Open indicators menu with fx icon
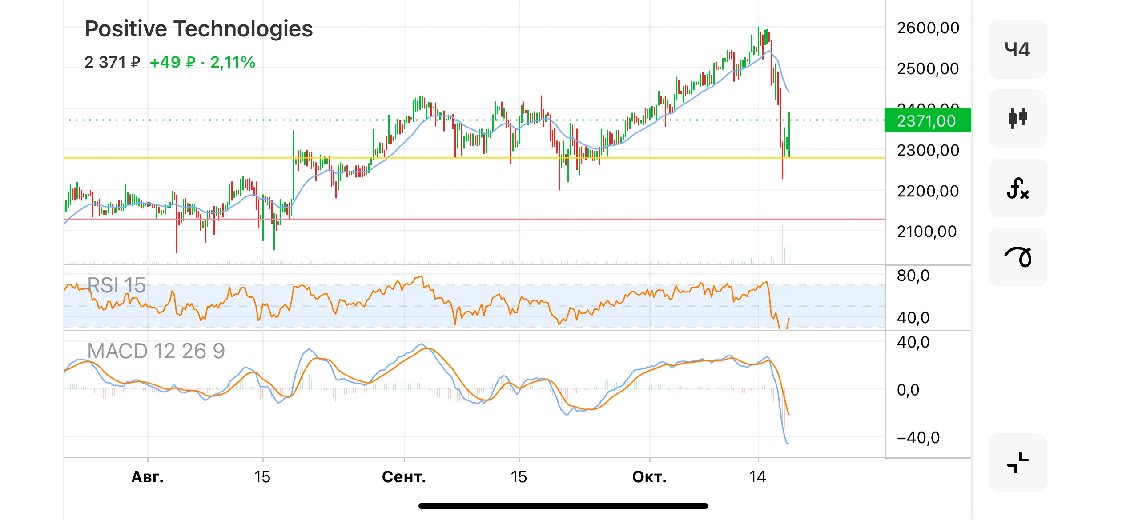 point(1017,188)
